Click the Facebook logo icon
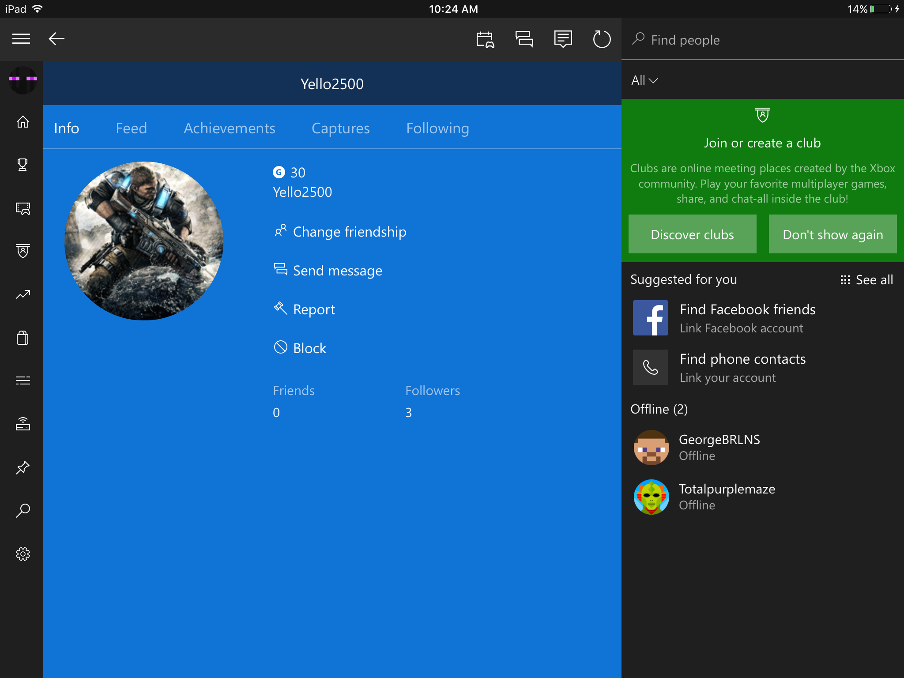The image size is (904, 678). [x=651, y=318]
